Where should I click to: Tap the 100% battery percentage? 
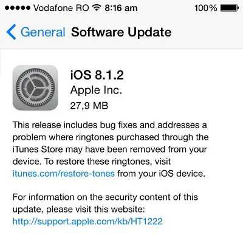(205, 8)
